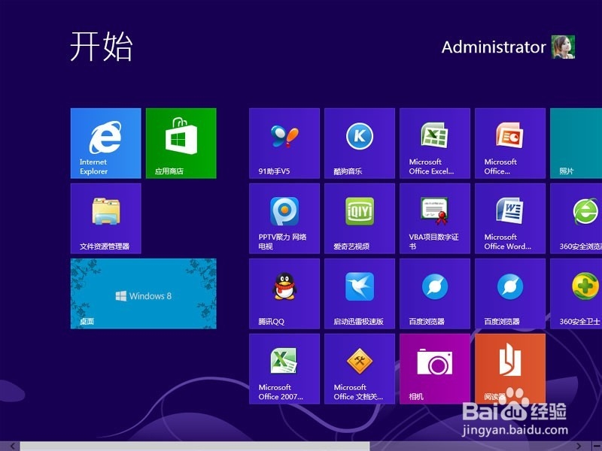Launch the 百度浏览器 browser
Screen dimensions: 602x451
click(434, 293)
